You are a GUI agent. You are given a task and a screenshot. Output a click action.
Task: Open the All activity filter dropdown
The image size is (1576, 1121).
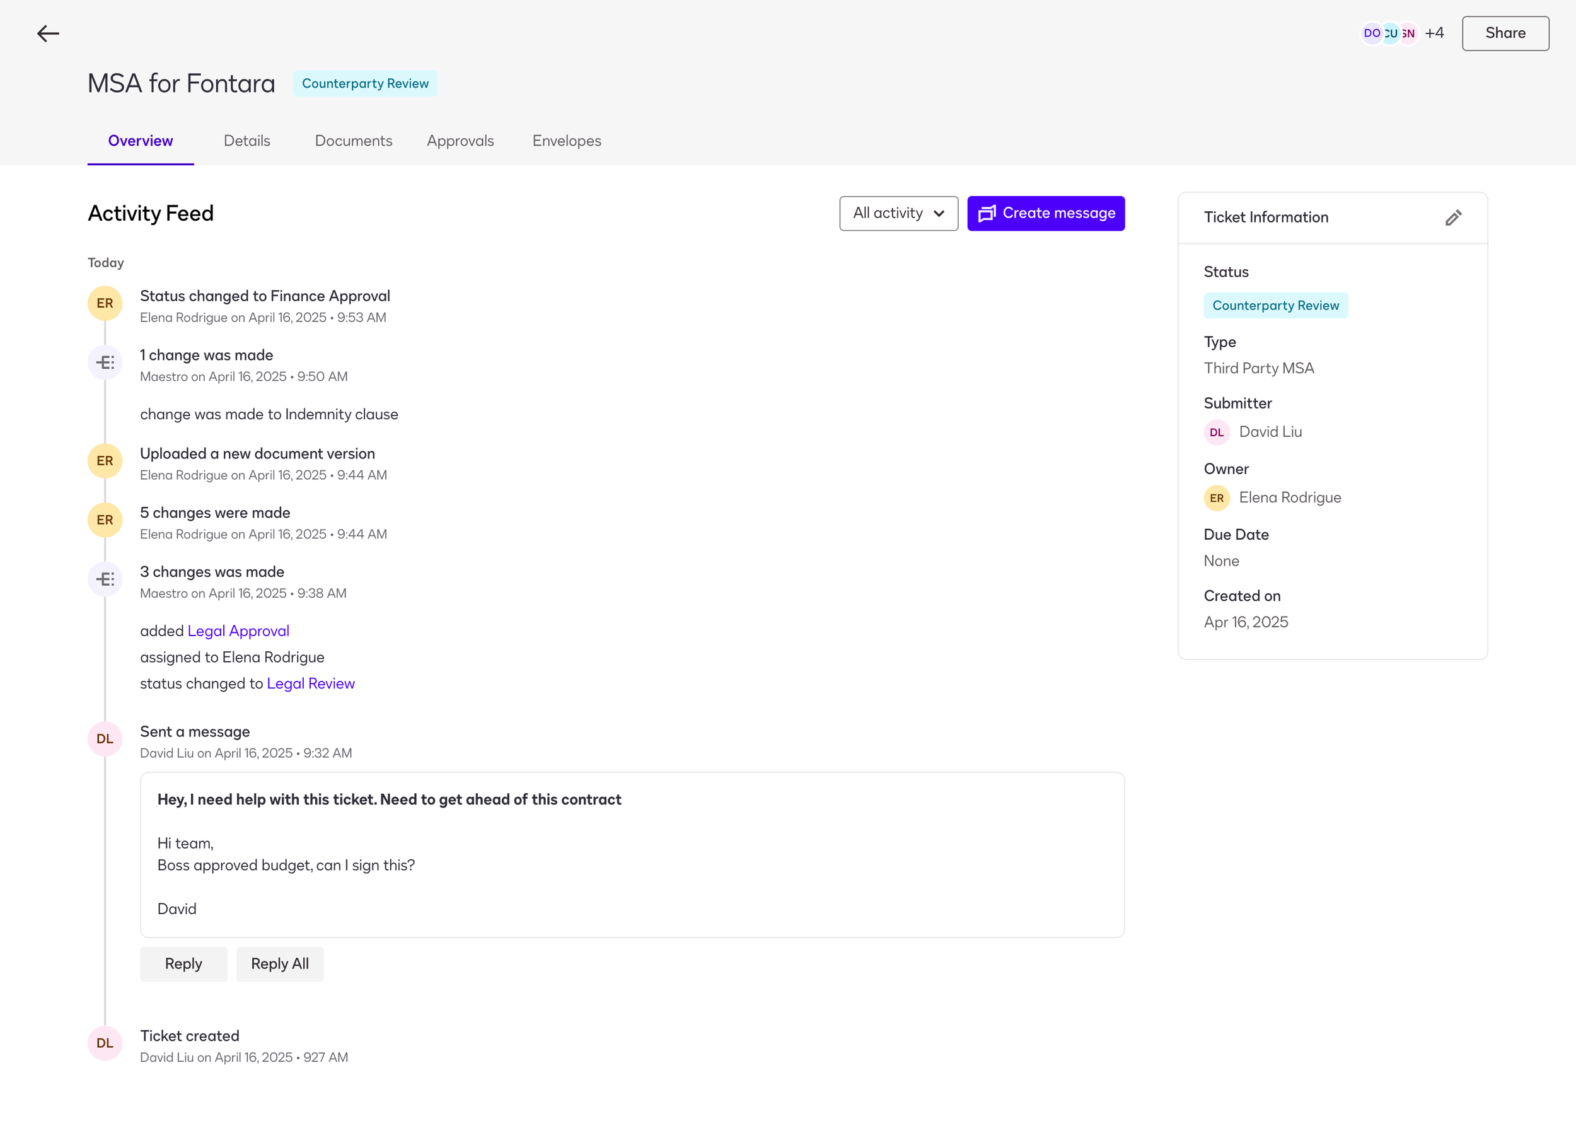click(x=898, y=213)
